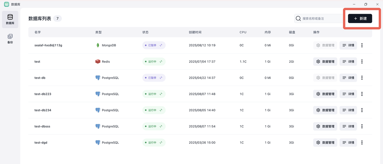Open the 数据库 sidebar section
This screenshot has height=164, width=383.
click(10, 19)
